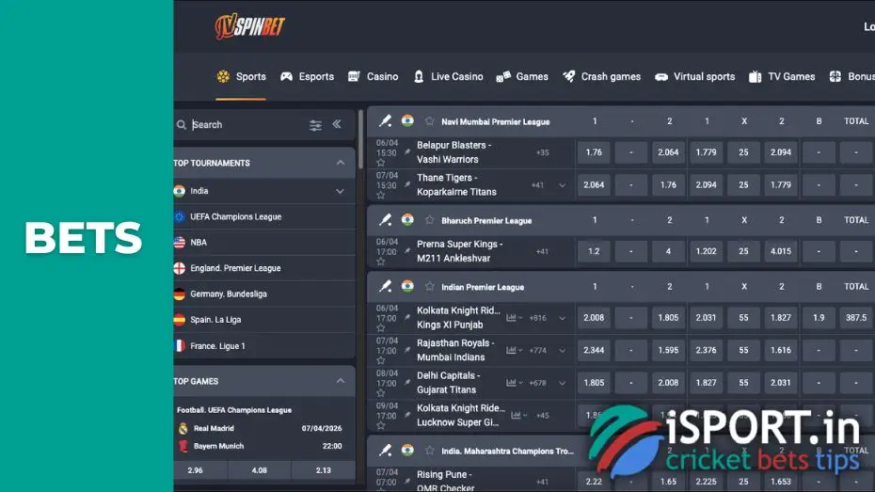Click draw odds 4.08 in Top Games
Image resolution: width=875 pixels, height=492 pixels.
[x=259, y=470]
